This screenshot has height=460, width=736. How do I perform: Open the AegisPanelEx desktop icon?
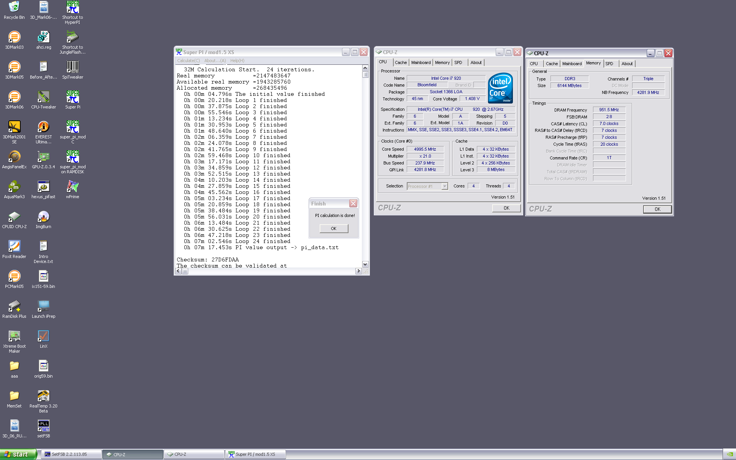coord(14,159)
